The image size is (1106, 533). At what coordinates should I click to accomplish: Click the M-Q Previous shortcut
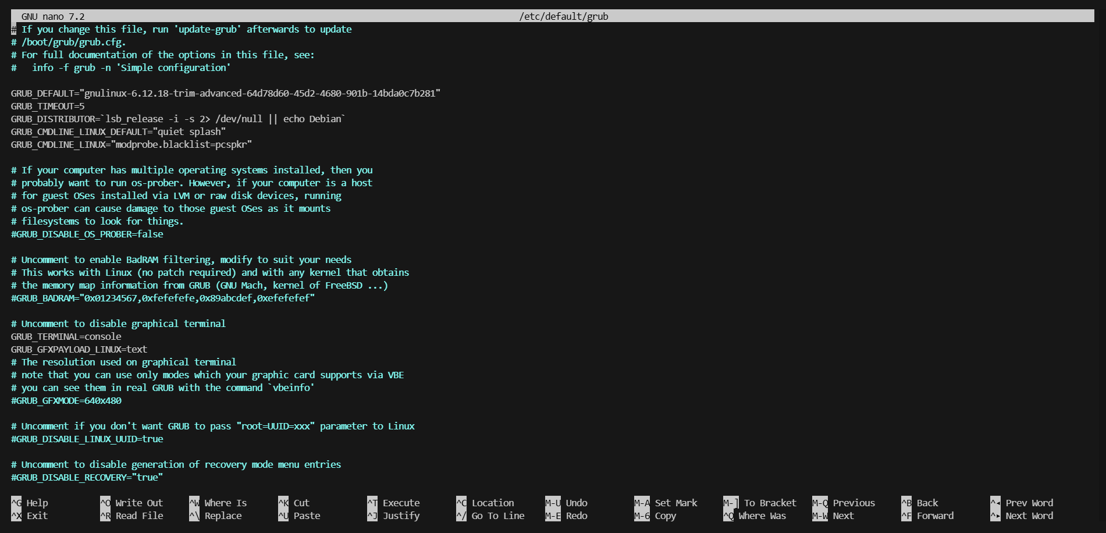point(844,503)
